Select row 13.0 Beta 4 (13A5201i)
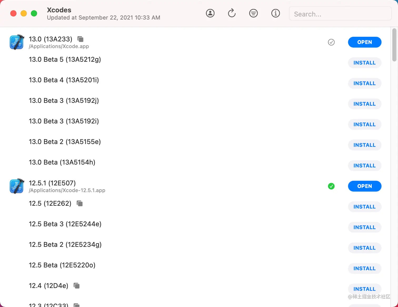This screenshot has width=398, height=307. click(64, 80)
